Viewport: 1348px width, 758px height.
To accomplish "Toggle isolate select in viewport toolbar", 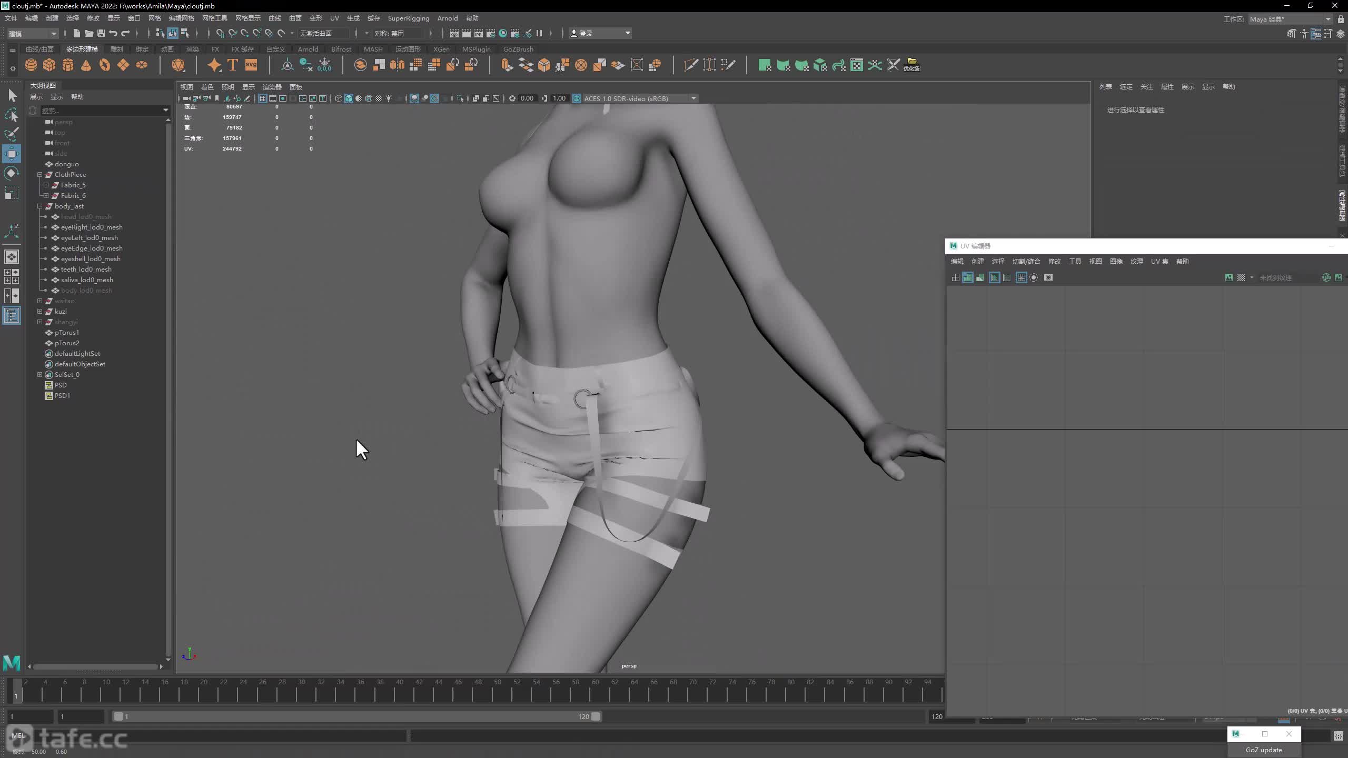I will coord(460,98).
